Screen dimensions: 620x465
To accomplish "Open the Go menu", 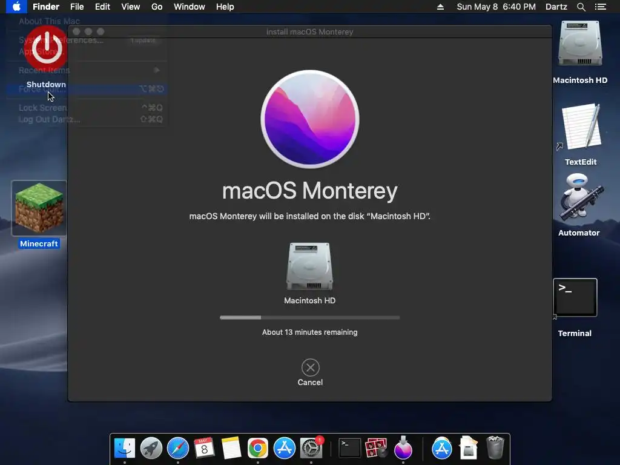I will [x=157, y=7].
